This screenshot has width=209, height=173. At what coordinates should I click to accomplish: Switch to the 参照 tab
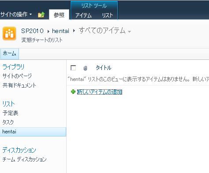click(x=59, y=15)
